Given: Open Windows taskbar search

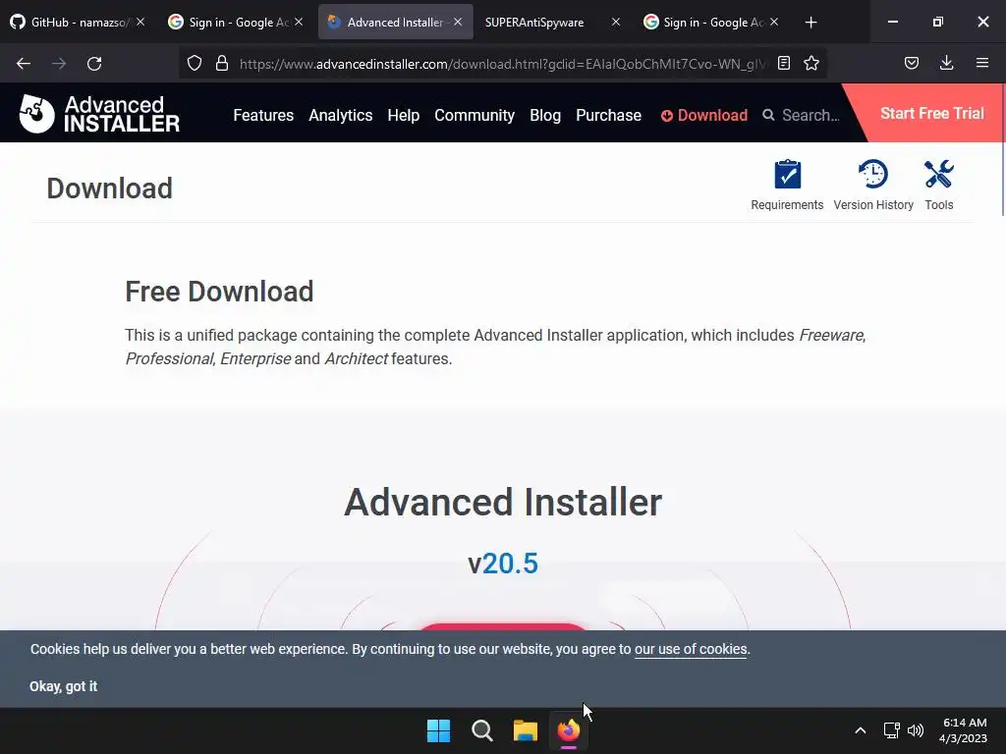Looking at the screenshot, I should click(481, 730).
